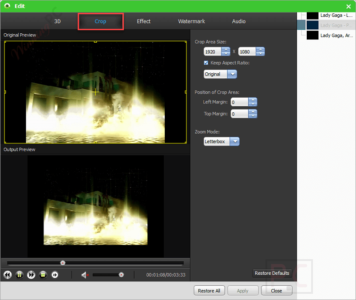Increase the crop height with up arrow
The width and height of the screenshot is (356, 300).
(x=260, y=49)
